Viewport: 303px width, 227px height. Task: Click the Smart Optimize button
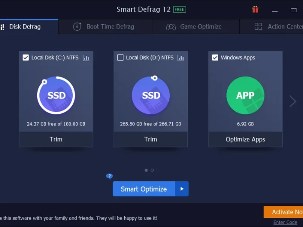click(x=144, y=189)
